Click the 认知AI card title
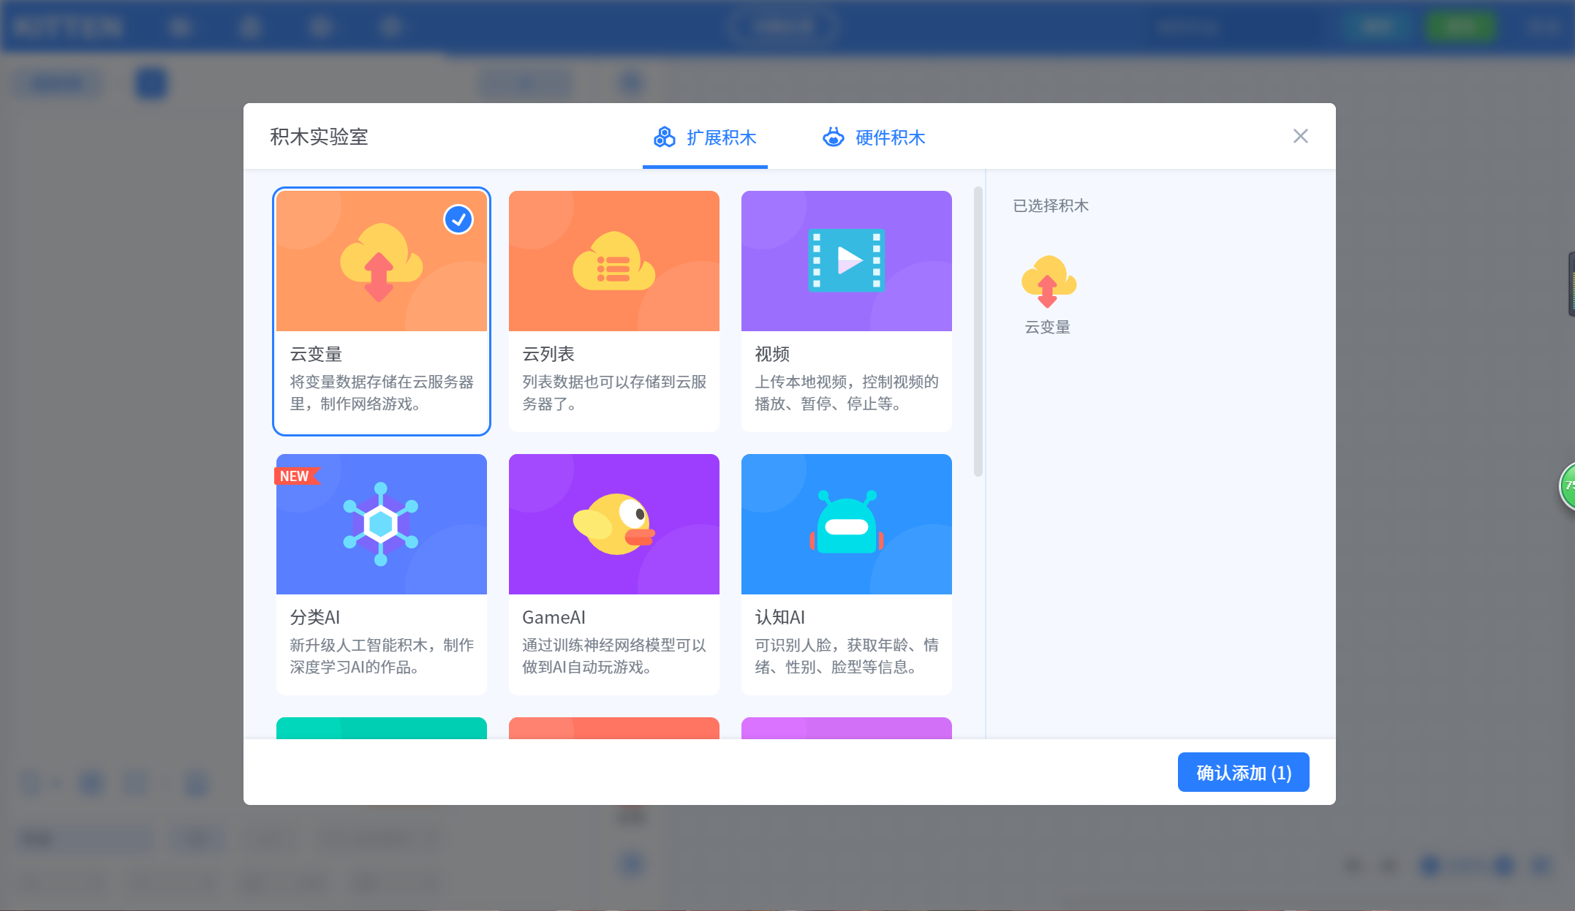The image size is (1575, 911). coord(780,617)
